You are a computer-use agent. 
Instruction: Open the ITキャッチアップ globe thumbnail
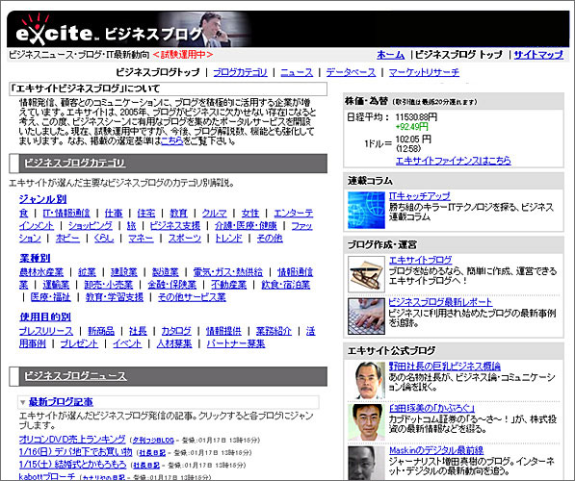tap(366, 210)
